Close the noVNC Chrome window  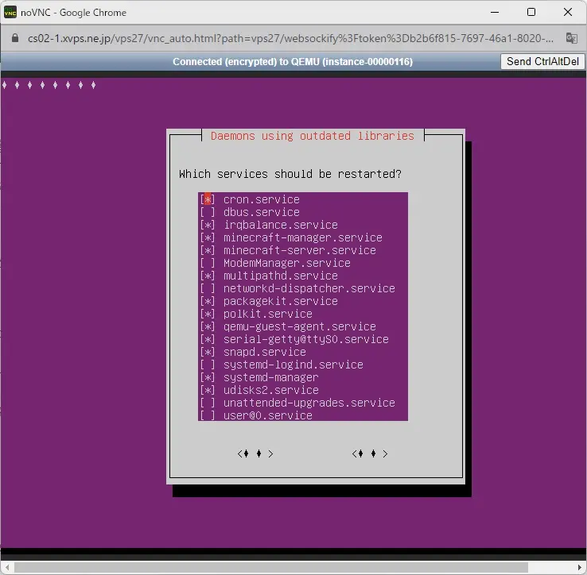click(568, 12)
